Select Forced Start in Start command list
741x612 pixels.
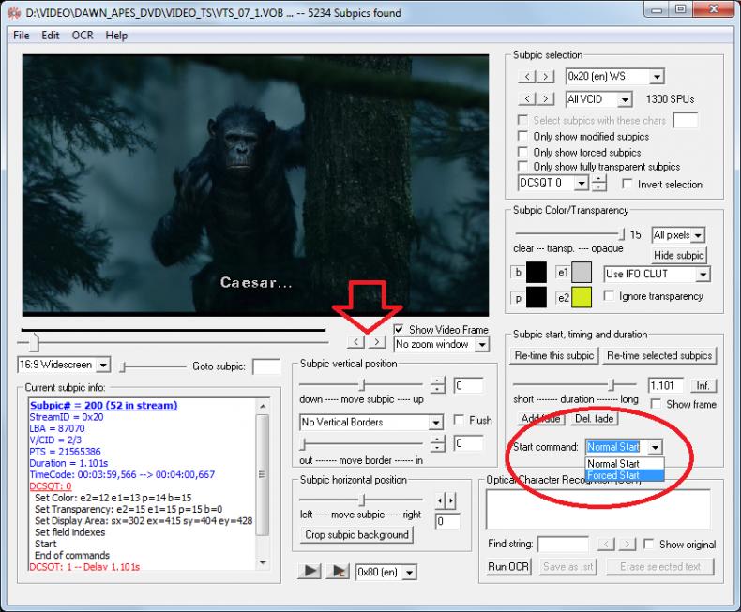625,475
